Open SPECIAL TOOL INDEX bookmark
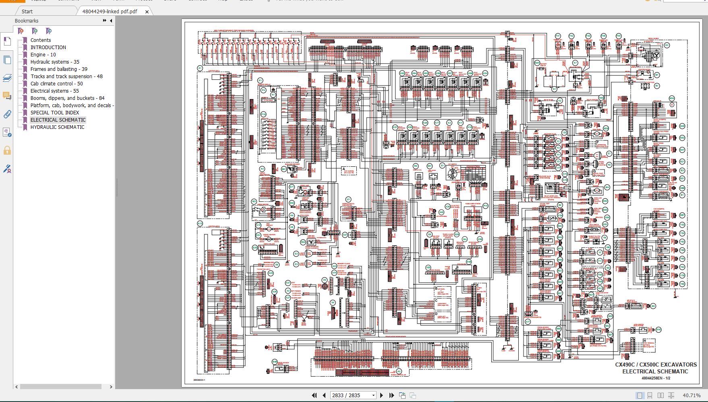708x402 pixels. pos(55,112)
